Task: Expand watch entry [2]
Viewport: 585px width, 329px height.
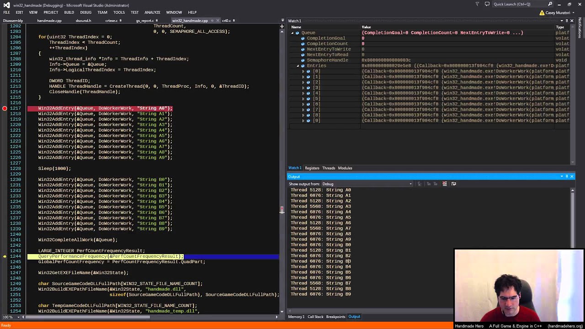Action: pyautogui.click(x=303, y=82)
